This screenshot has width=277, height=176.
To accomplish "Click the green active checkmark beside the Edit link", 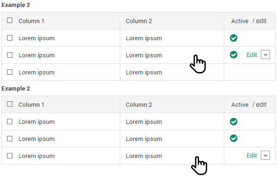I will coord(234,55).
